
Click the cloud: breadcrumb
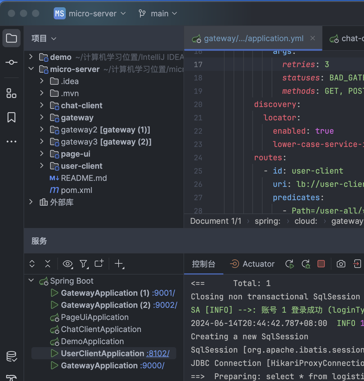coord(306,221)
